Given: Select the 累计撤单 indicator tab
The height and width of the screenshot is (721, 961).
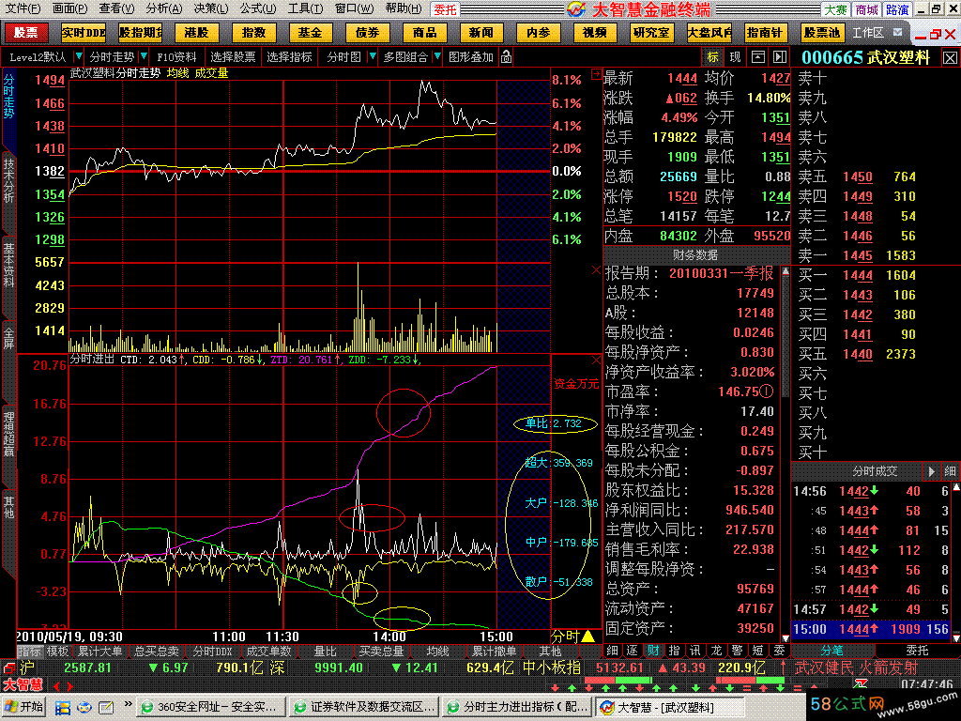Looking at the screenshot, I should (x=494, y=652).
